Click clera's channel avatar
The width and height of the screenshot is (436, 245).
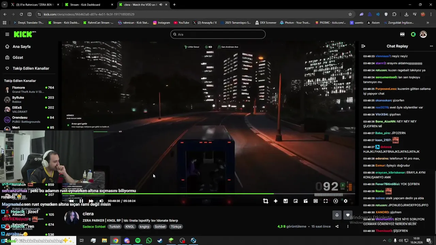click(x=72, y=218)
